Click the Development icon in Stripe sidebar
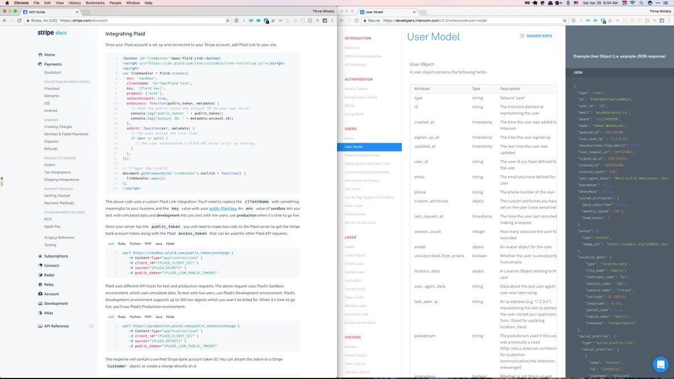674x379 pixels. click(x=40, y=303)
